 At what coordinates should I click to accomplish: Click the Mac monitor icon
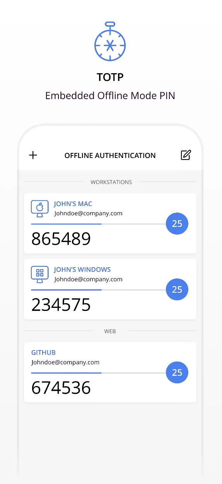click(40, 209)
